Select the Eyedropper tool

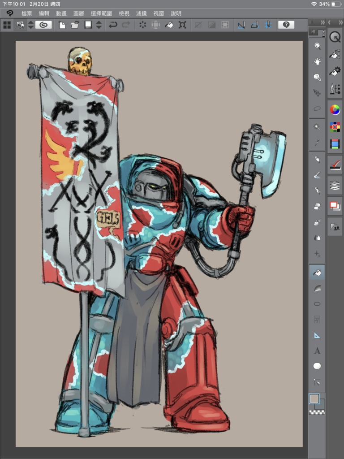(317, 143)
